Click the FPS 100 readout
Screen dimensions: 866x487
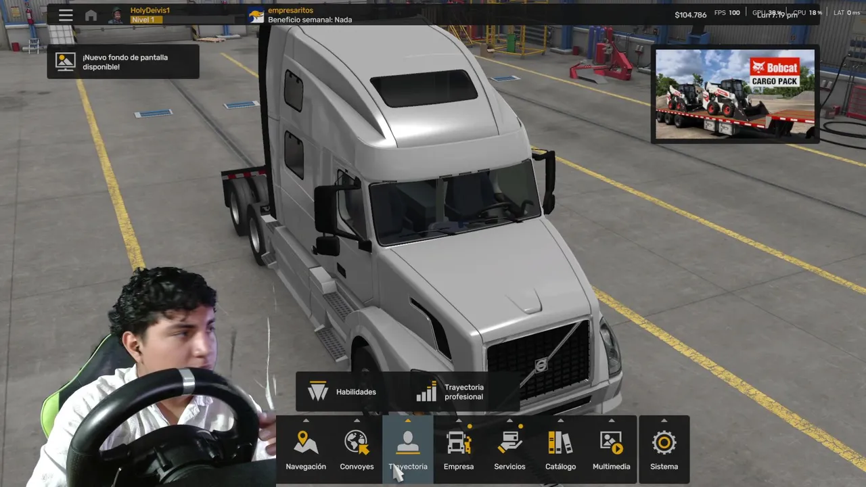(727, 13)
